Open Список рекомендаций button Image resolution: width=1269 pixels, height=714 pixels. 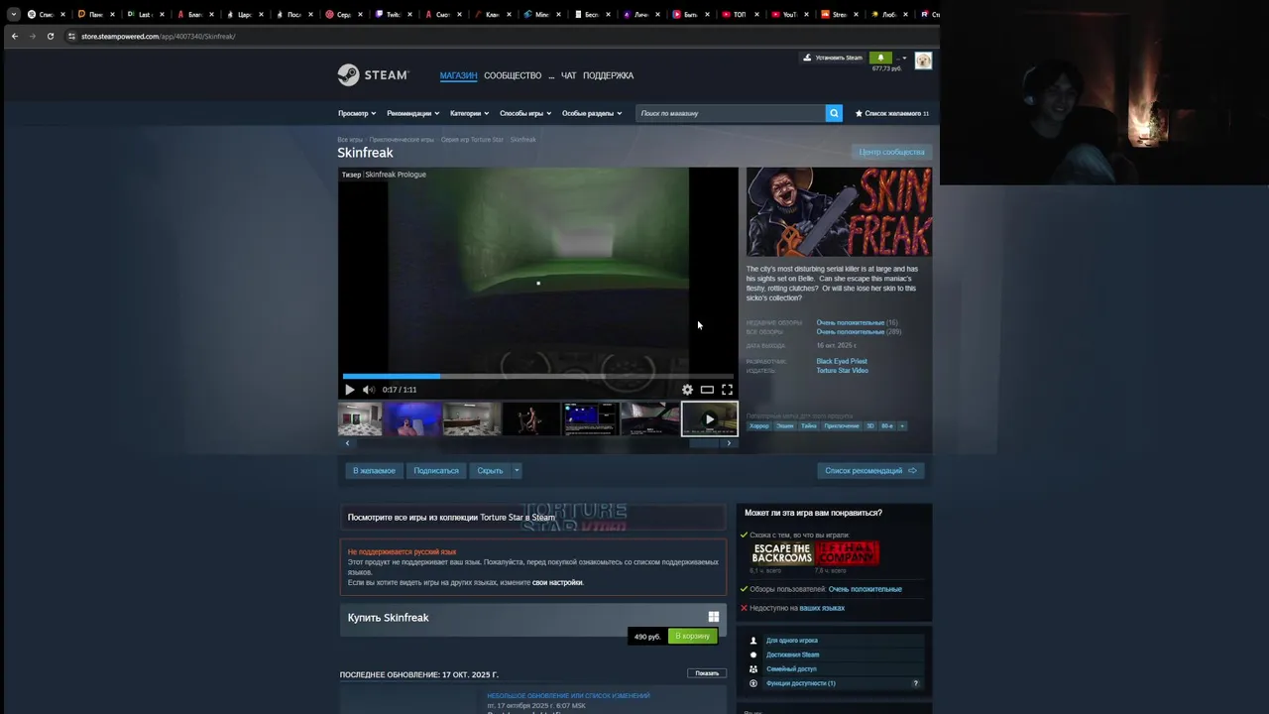coord(870,470)
